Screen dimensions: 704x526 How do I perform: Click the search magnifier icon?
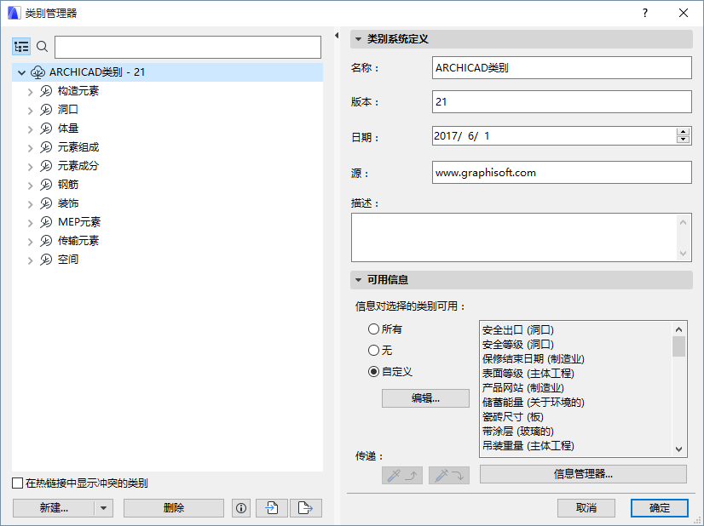coord(42,47)
